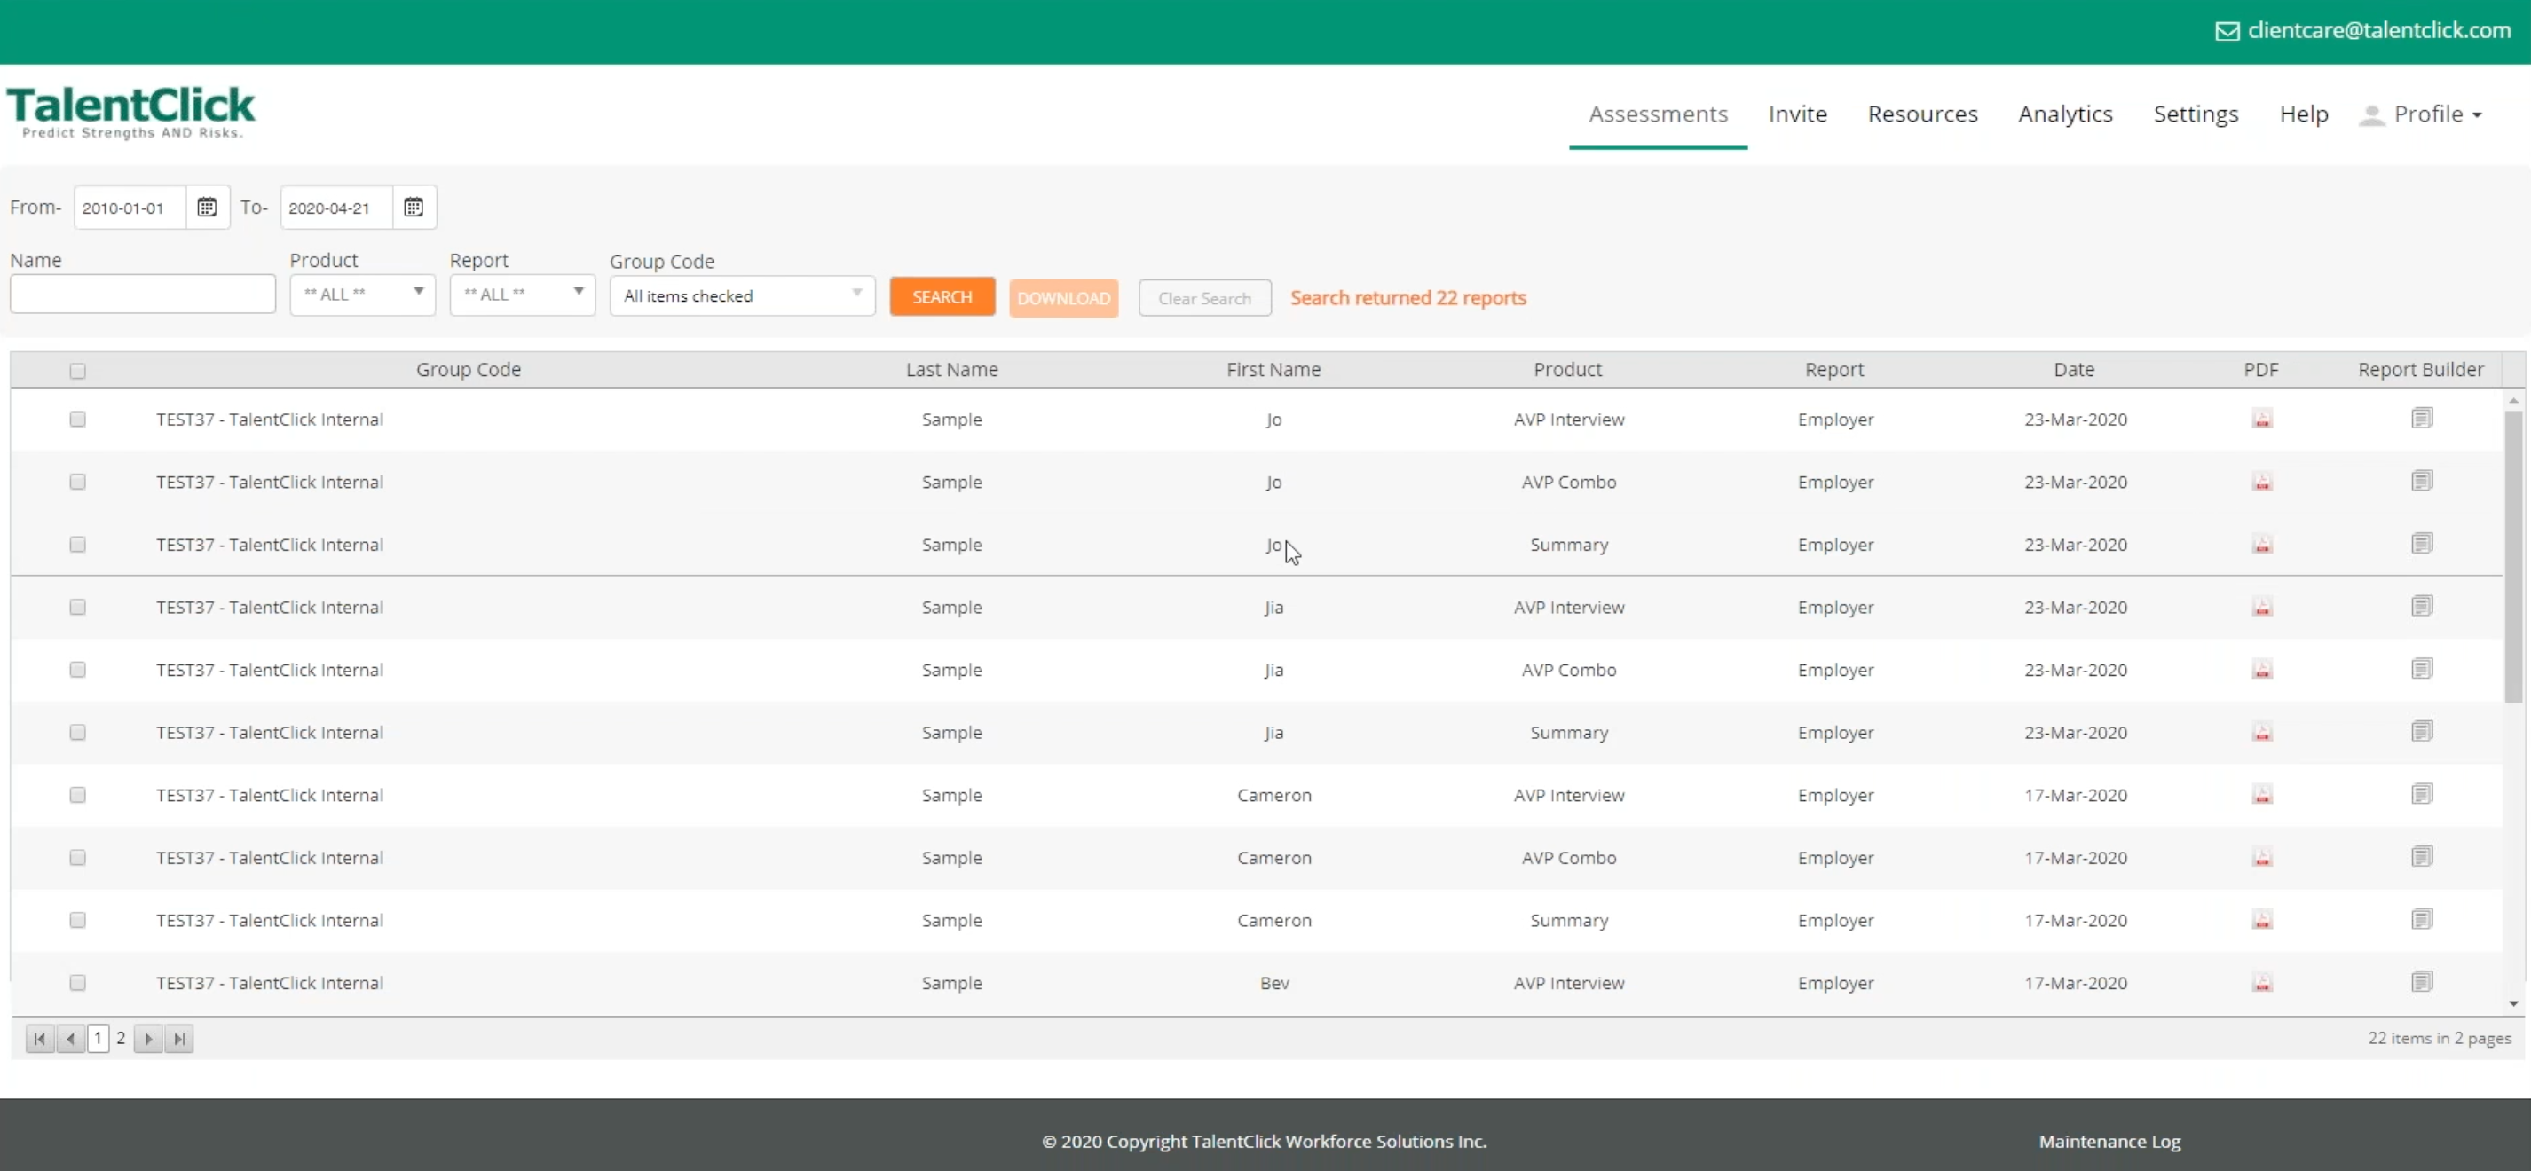This screenshot has width=2531, height=1171.
Task: Go to the last page of results
Action: coord(179,1039)
